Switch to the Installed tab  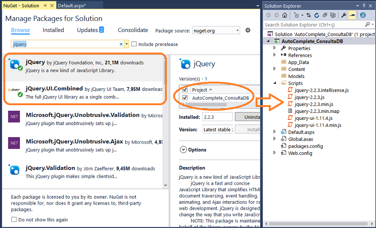[53, 30]
